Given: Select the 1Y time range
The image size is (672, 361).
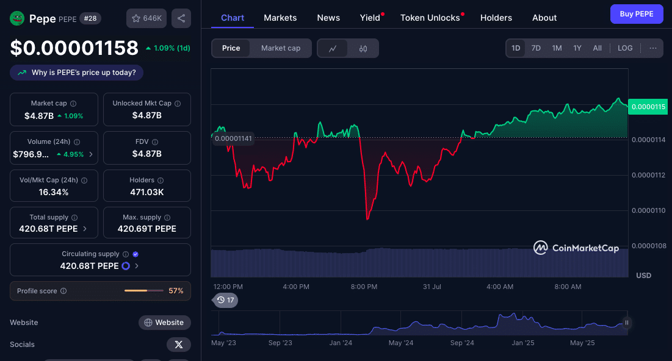Looking at the screenshot, I should click(x=577, y=48).
